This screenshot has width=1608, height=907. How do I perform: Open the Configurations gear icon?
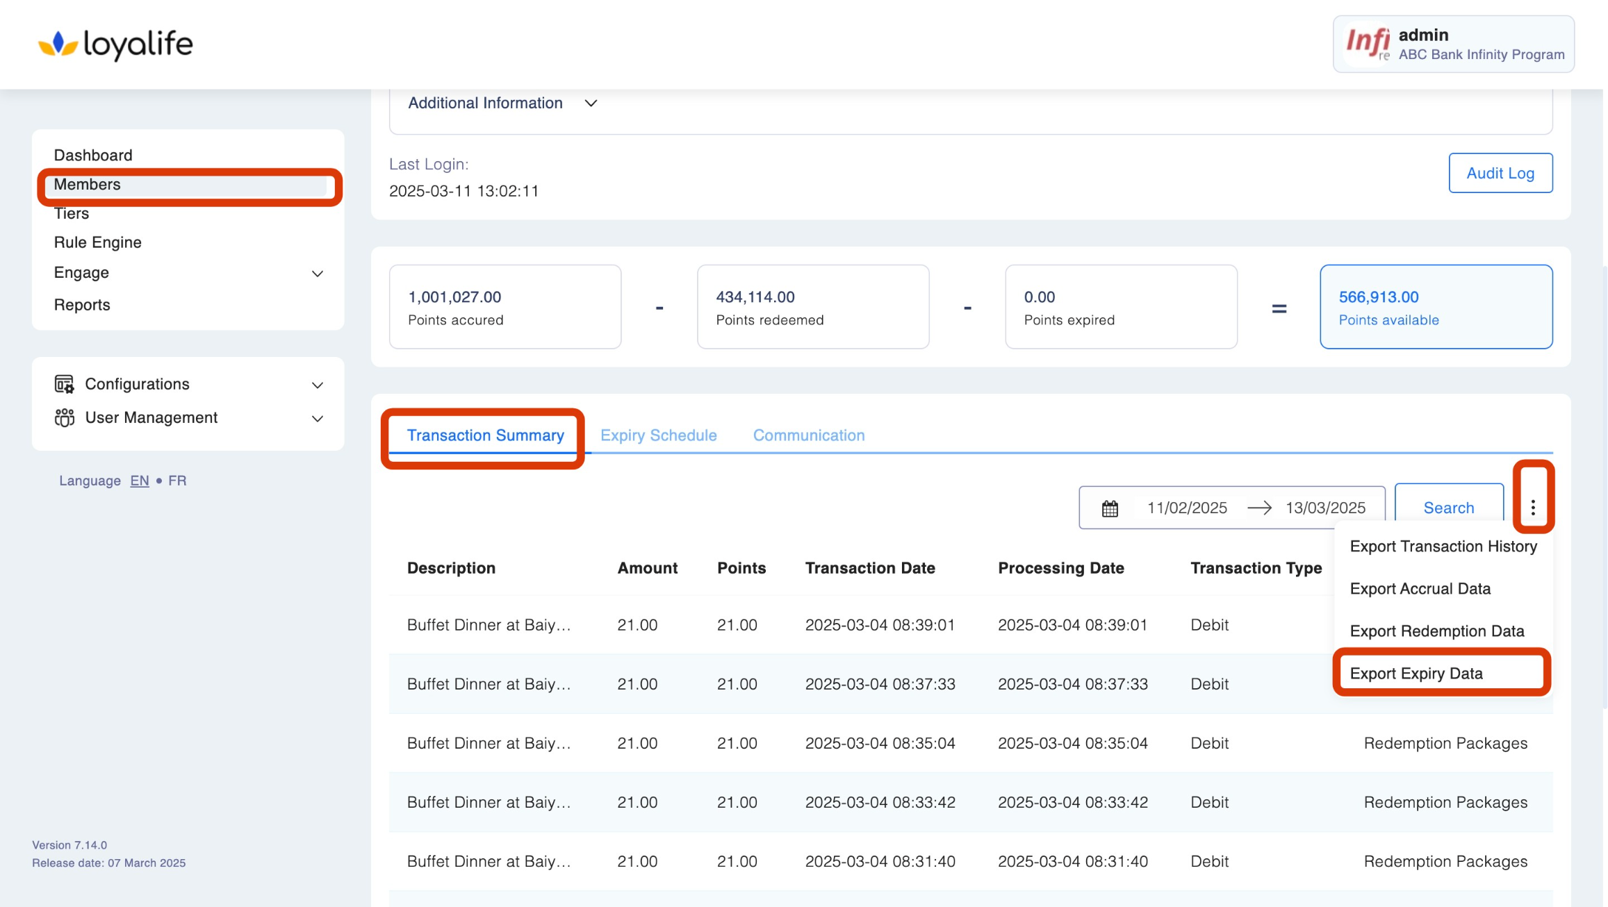tap(64, 384)
